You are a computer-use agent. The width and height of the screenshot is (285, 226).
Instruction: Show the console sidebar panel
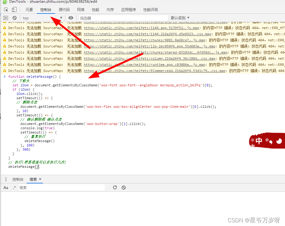[6, 18]
